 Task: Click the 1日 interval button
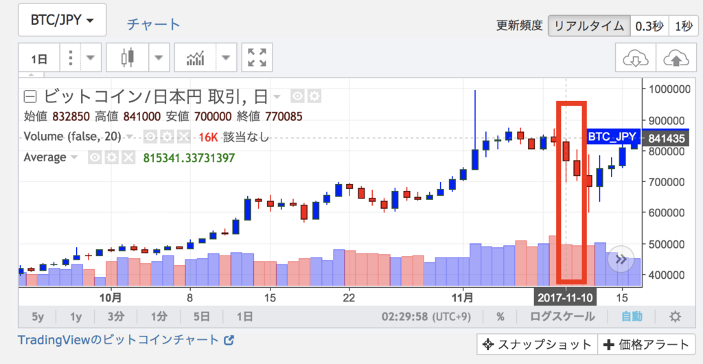click(38, 58)
